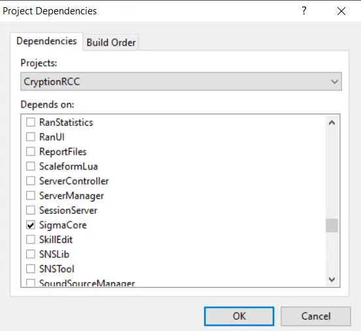Screen dimensions: 361x331
Task: Close the Project Dependencies dialog
Action: click(x=341, y=11)
